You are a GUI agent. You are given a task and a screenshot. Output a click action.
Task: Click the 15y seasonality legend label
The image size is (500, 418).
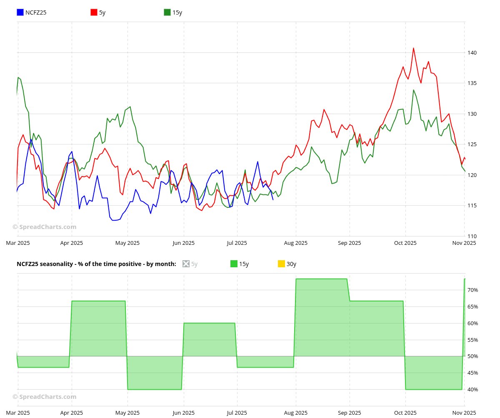click(244, 264)
